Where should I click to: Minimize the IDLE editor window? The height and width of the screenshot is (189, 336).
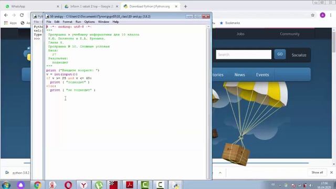[x=189, y=16]
